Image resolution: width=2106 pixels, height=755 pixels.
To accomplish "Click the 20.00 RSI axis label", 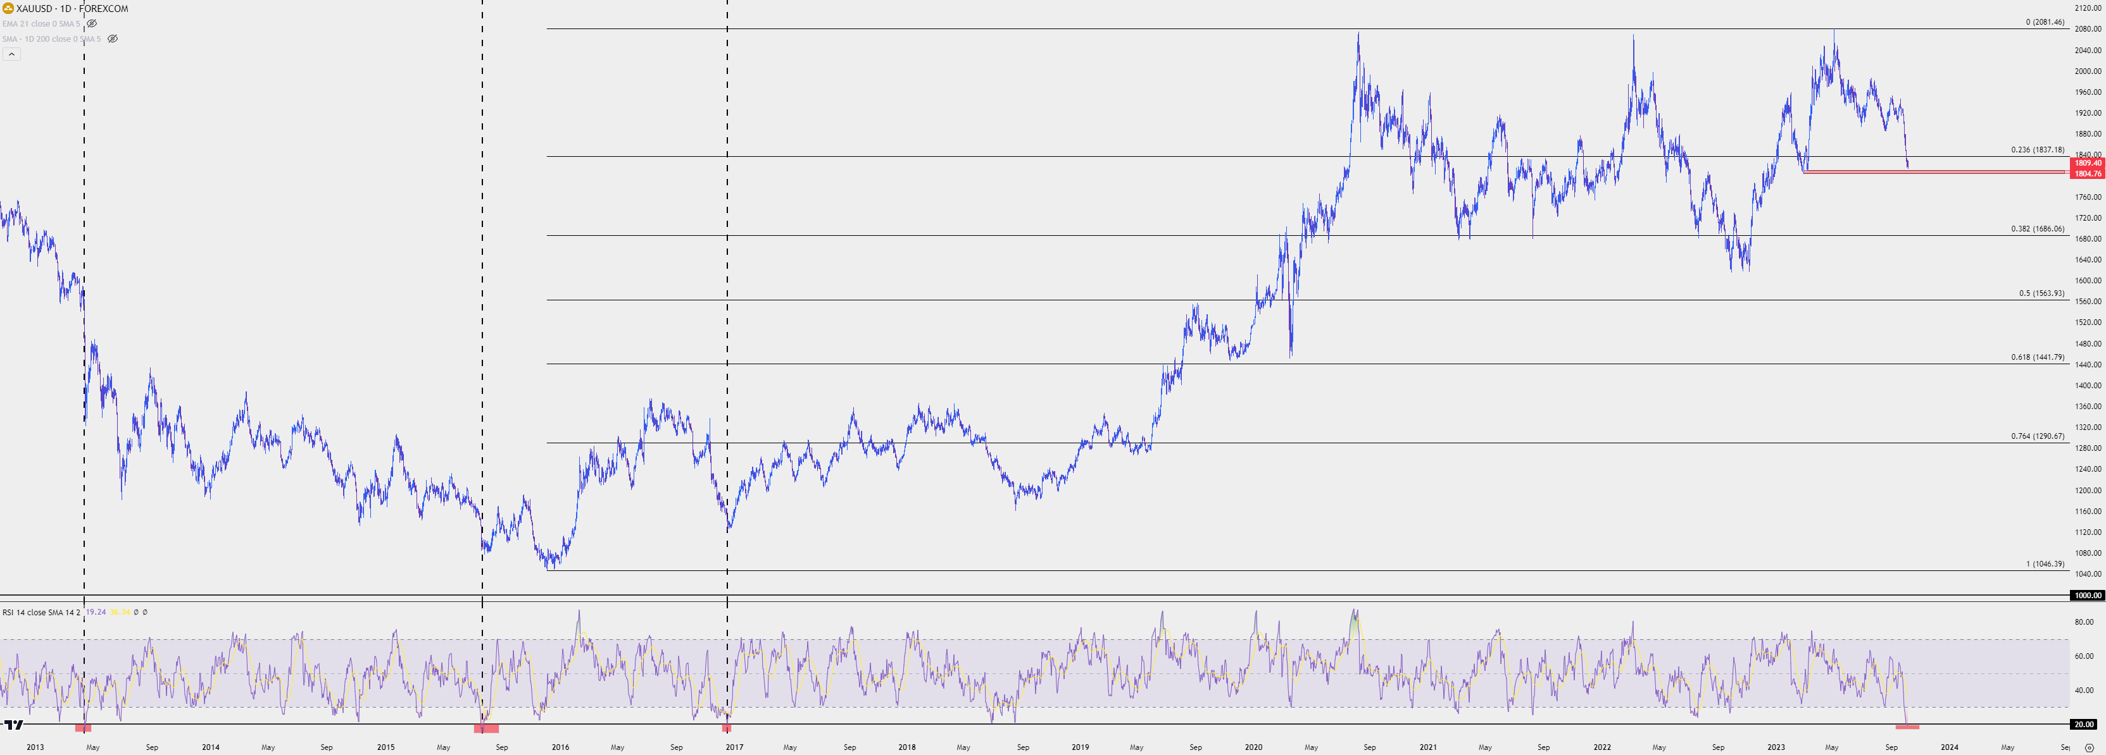I will (x=2084, y=724).
